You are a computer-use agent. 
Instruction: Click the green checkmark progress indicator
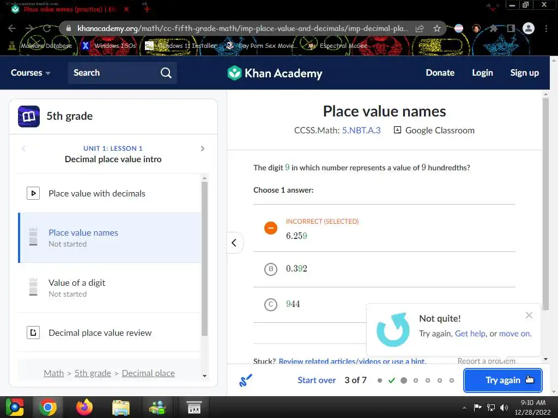click(x=392, y=380)
